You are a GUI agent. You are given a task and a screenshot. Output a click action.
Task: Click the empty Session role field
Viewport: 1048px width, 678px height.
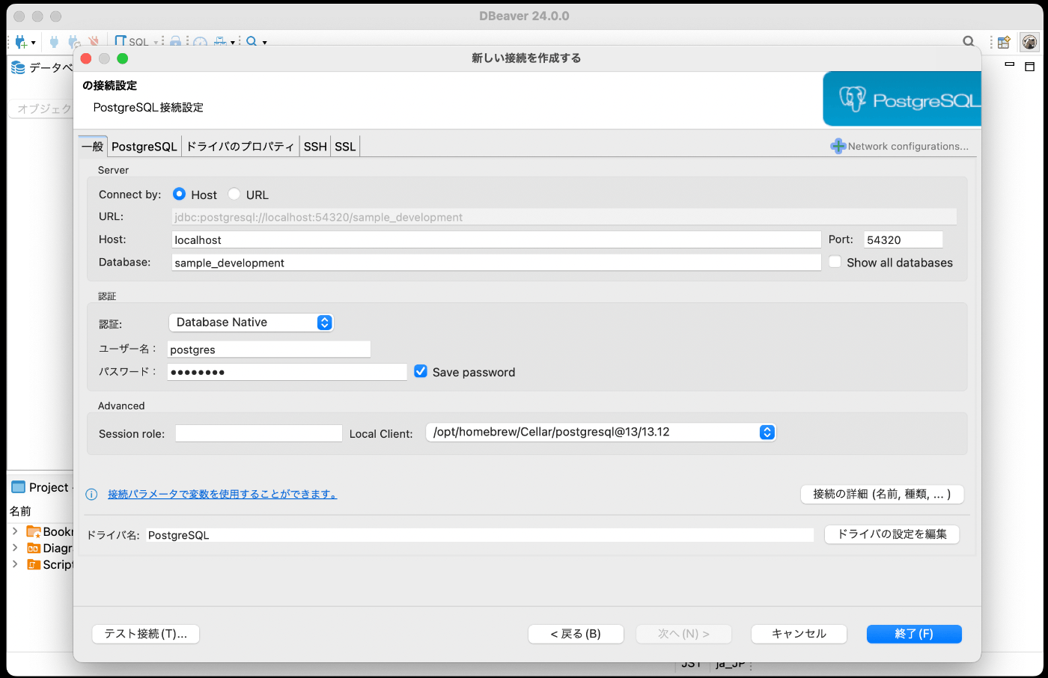point(258,433)
